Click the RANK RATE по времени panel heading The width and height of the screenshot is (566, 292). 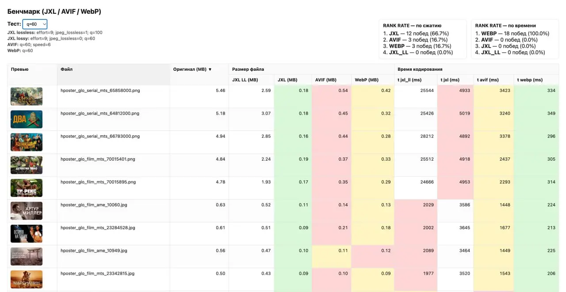(x=505, y=26)
